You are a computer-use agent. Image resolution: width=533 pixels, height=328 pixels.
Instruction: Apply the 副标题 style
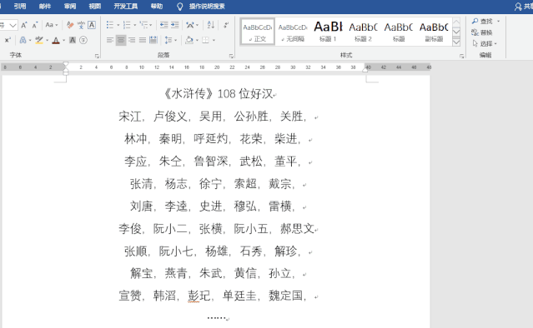434,32
